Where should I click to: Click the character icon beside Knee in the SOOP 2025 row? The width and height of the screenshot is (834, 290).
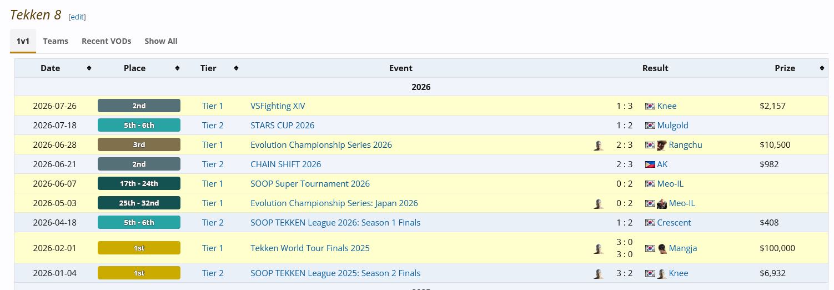click(x=661, y=273)
